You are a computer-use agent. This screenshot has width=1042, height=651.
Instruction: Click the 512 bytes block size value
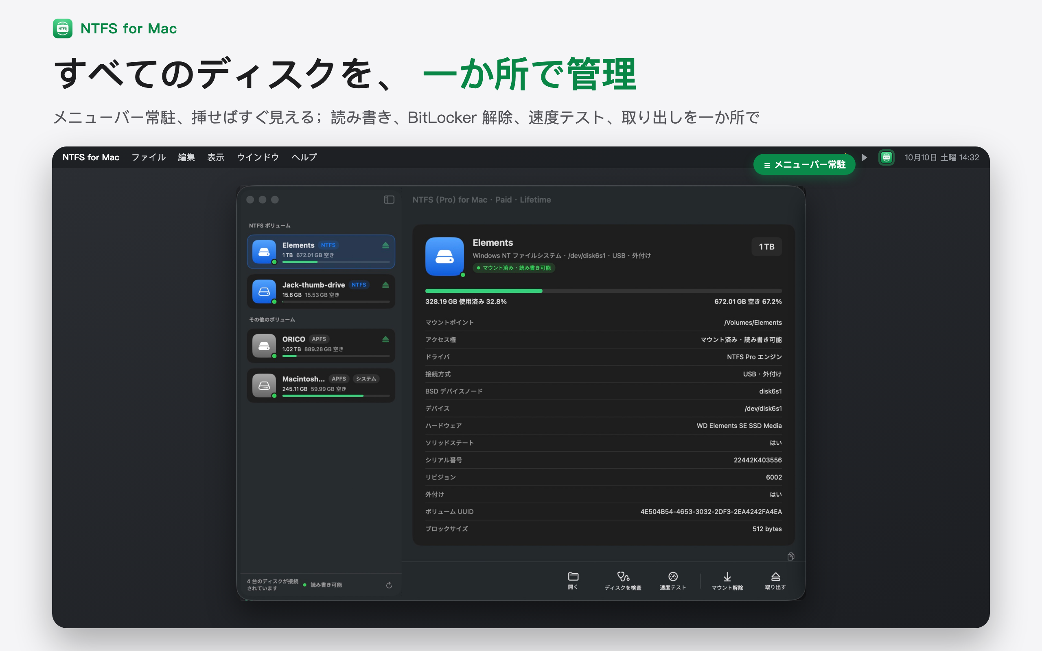click(767, 529)
